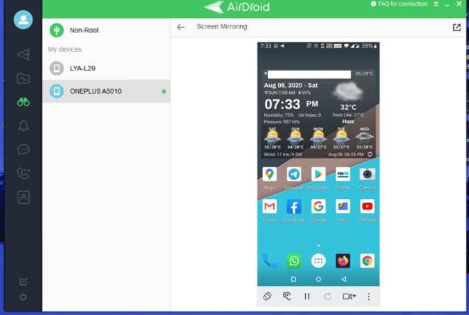Screen dimensions: 469x315
Task: Toggle screen rotation in mirroring toolbar
Action: [267, 296]
